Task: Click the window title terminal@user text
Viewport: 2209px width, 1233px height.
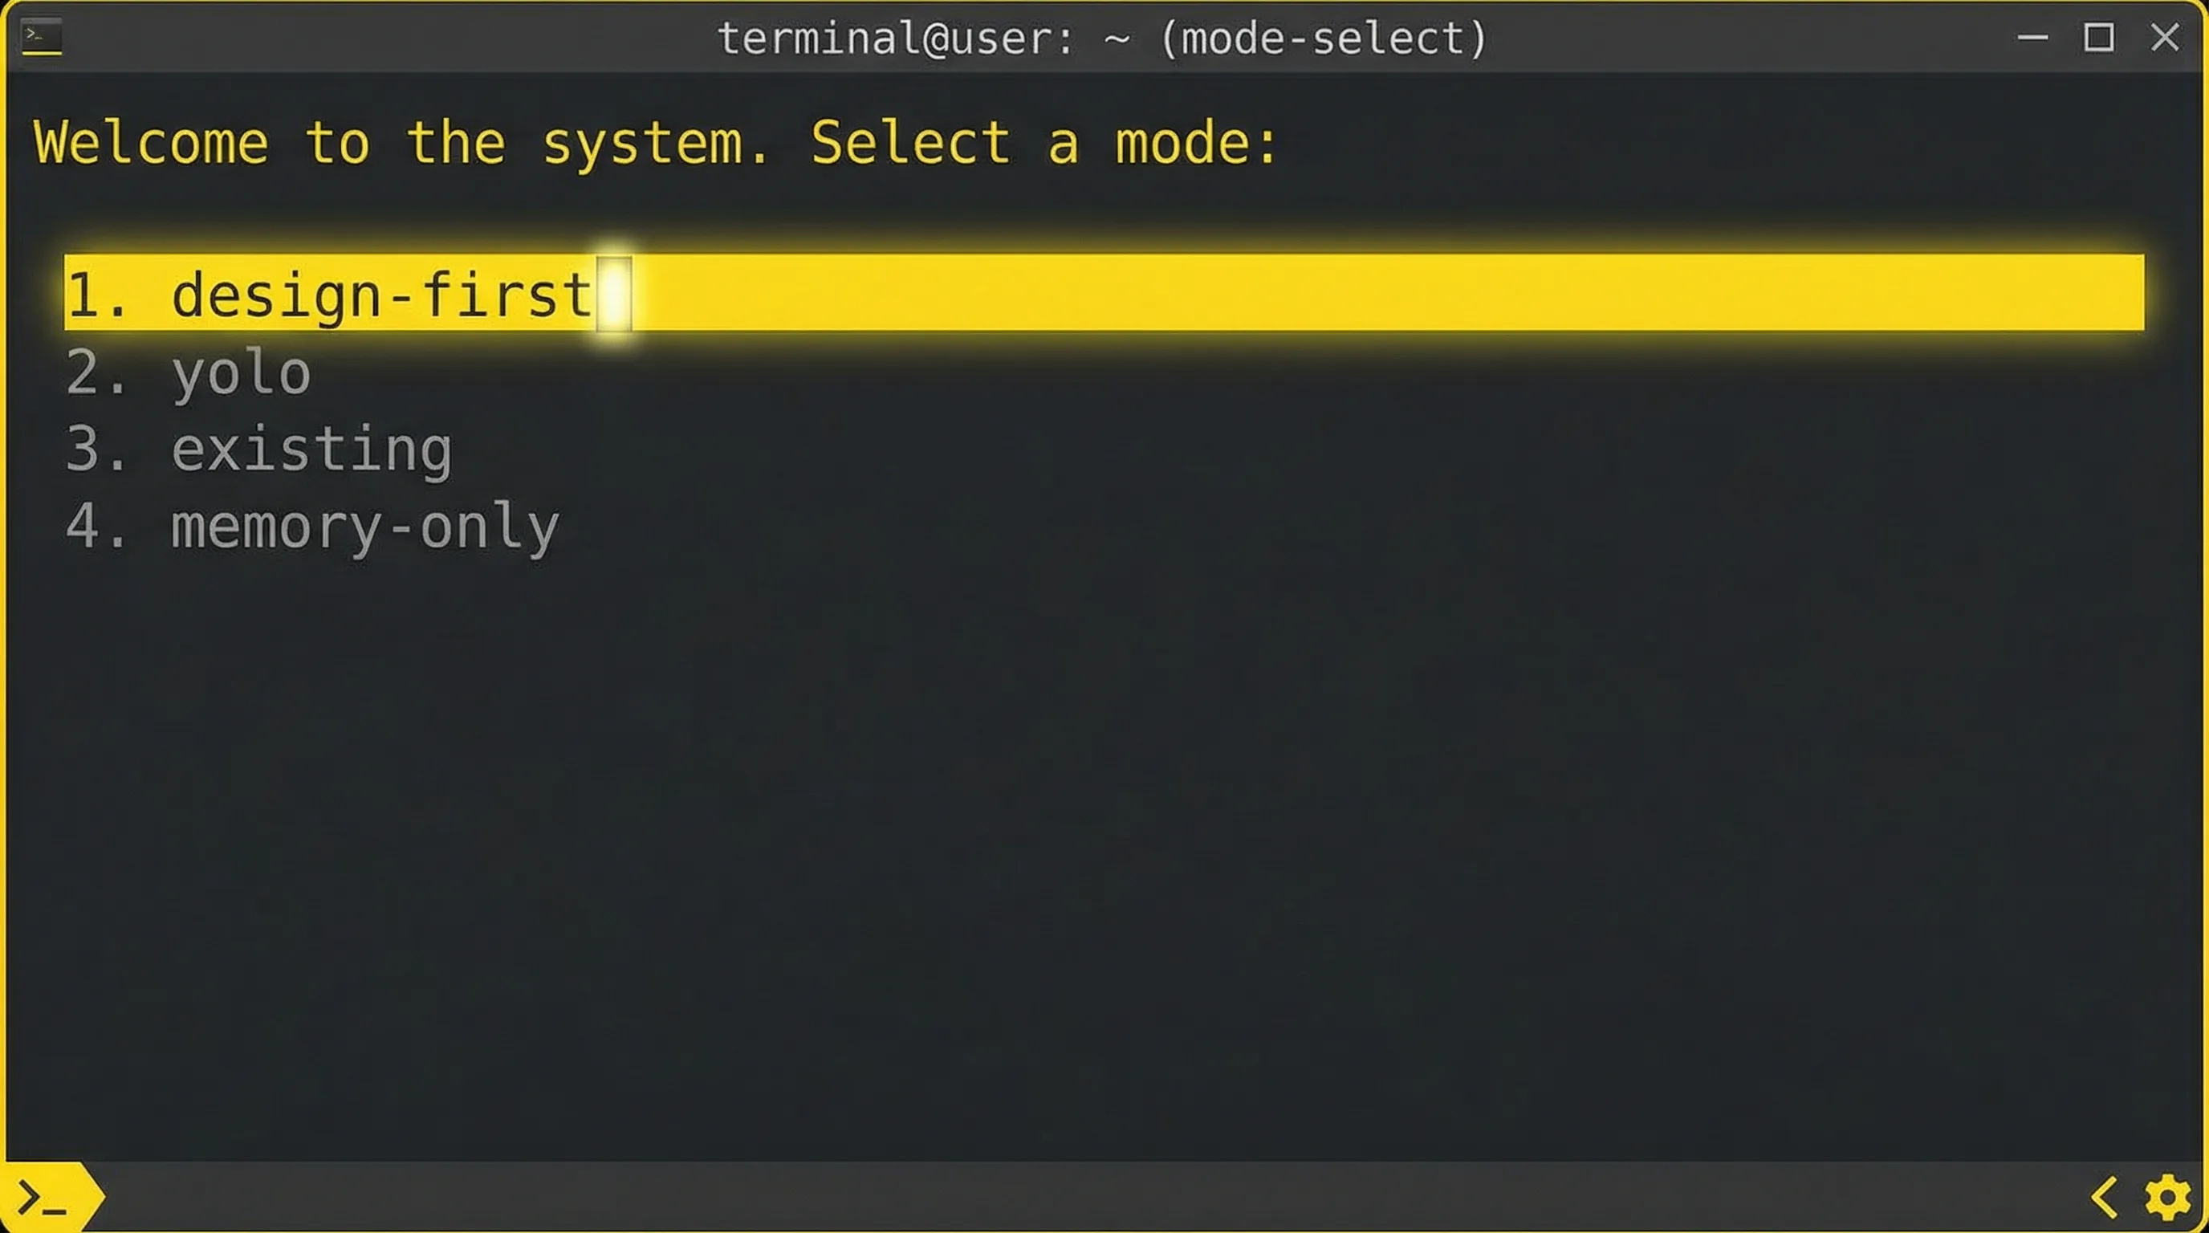Action: click(892, 38)
